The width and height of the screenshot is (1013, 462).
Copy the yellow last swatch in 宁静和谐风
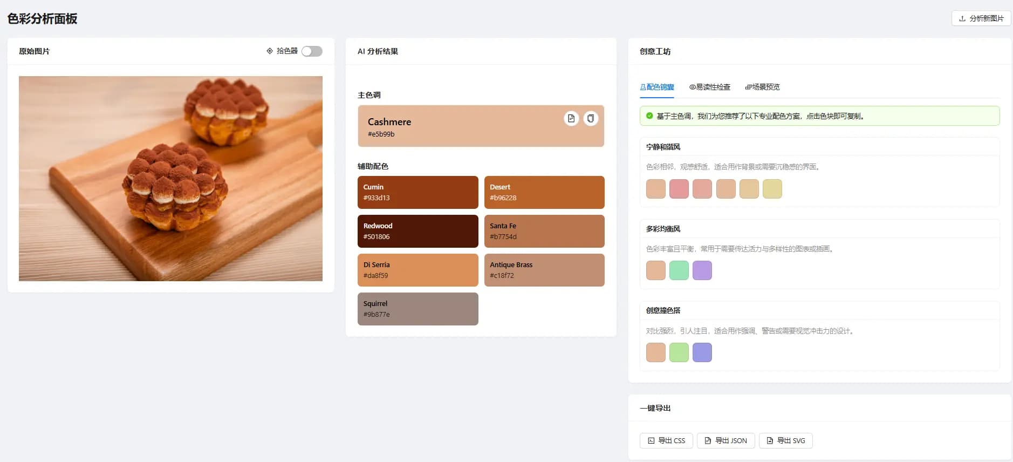click(772, 189)
